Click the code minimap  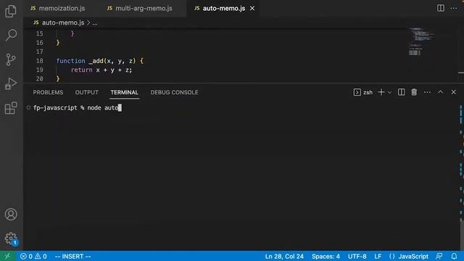coord(421,41)
